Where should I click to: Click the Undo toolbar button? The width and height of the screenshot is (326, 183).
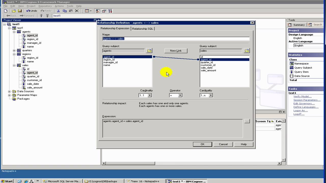[32, 11]
